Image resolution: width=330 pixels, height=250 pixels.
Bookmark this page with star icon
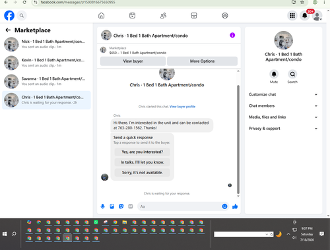(x=302, y=2)
